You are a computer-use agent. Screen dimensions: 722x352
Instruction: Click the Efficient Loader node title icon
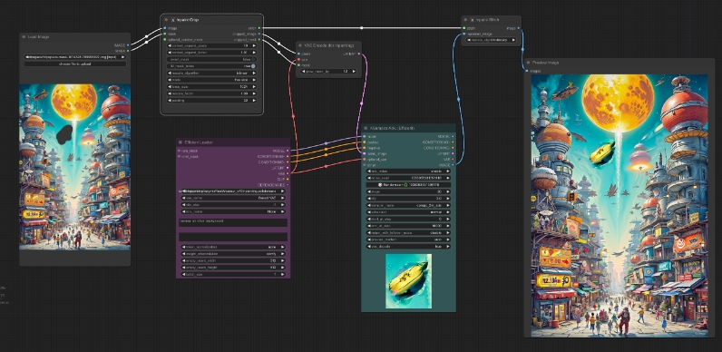pos(180,142)
